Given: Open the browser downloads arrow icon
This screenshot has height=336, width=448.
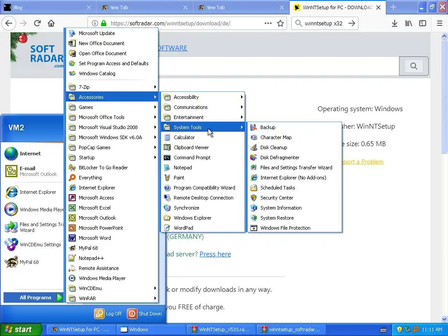Looking at the screenshot, I should (x=394, y=24).
